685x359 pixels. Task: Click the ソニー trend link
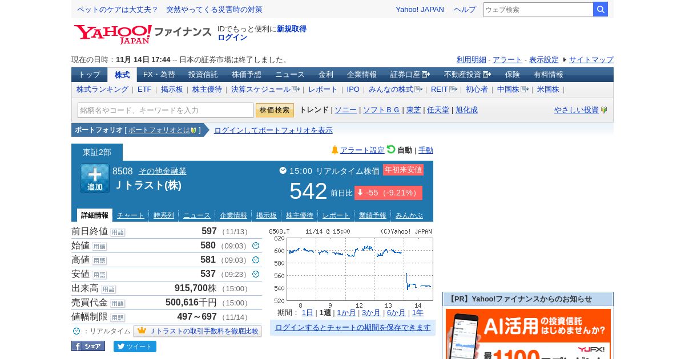(x=346, y=110)
